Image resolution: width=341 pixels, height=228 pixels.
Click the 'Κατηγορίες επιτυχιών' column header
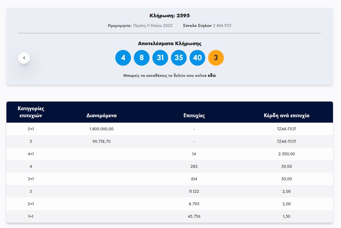(x=31, y=112)
